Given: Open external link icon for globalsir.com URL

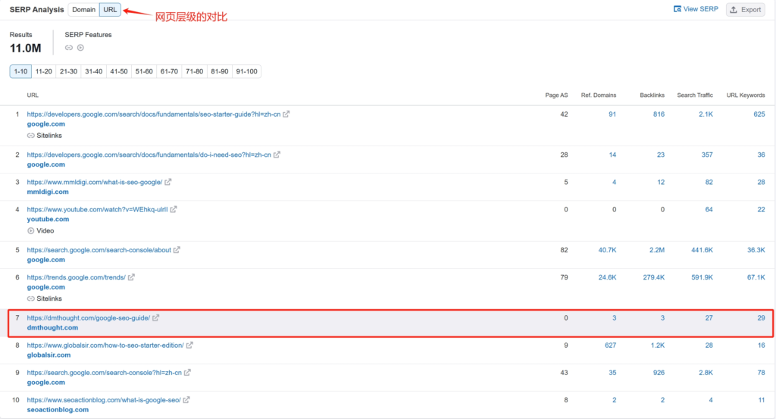Looking at the screenshot, I should click(x=189, y=345).
